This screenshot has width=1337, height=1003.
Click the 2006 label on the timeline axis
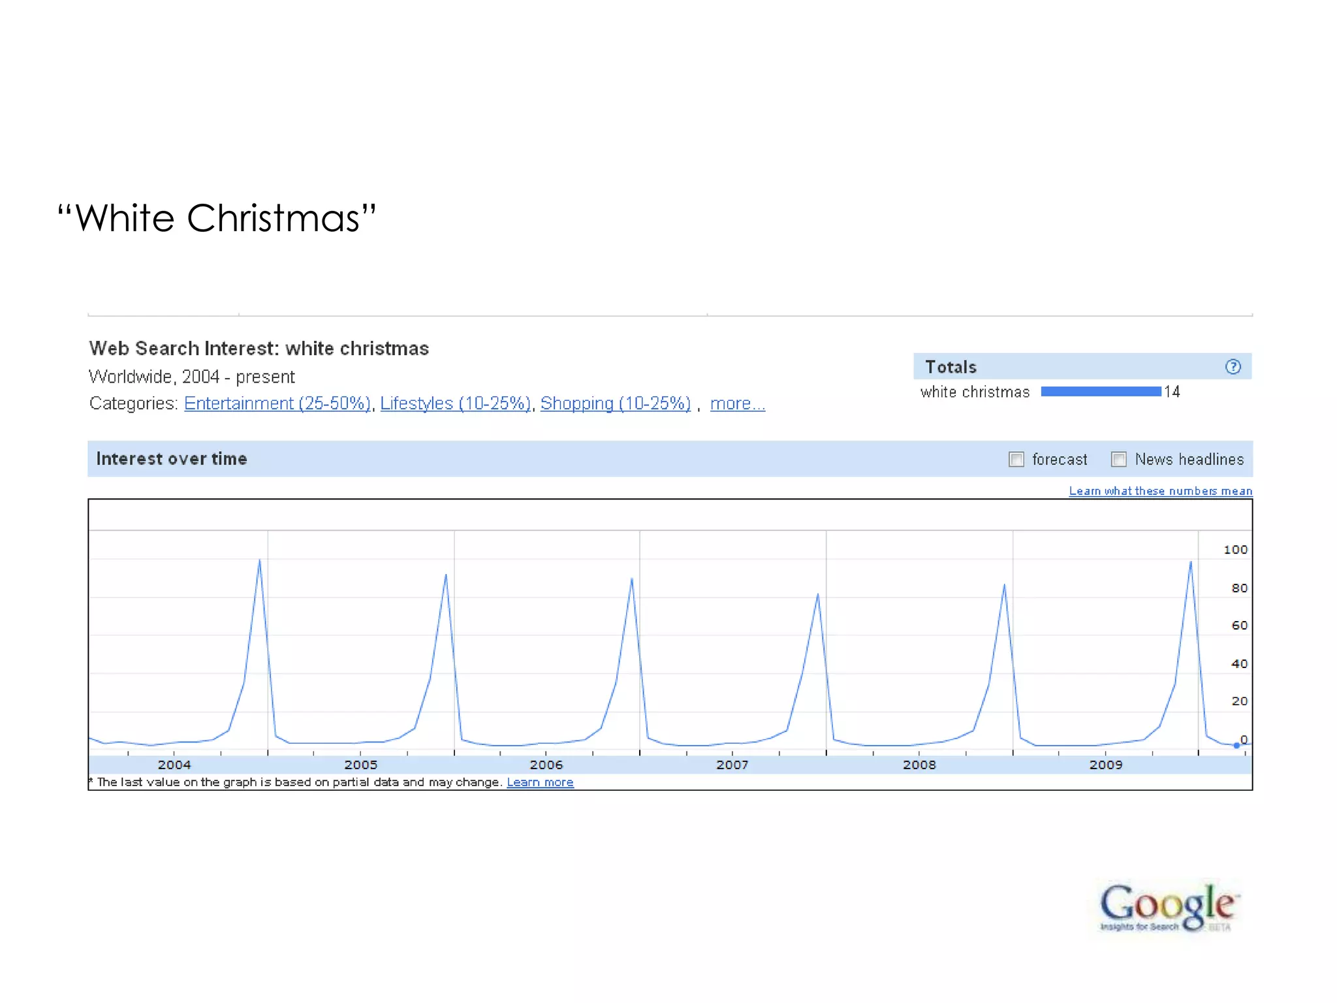(546, 764)
